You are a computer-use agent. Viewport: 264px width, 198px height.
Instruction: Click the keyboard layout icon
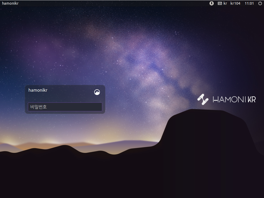(x=220, y=3)
